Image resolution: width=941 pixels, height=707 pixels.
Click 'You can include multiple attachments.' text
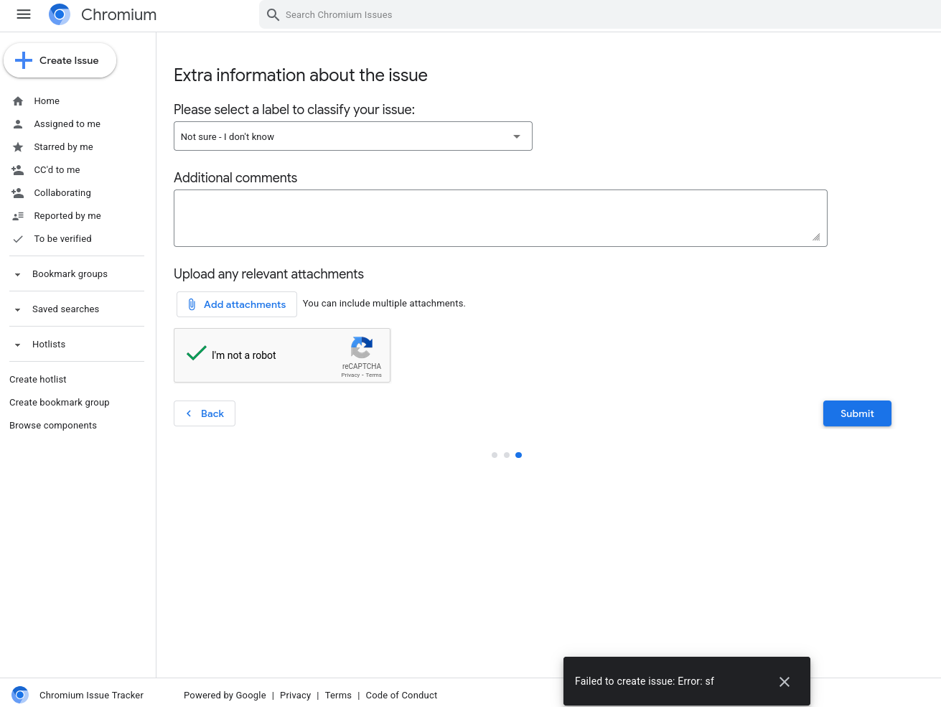[384, 304]
